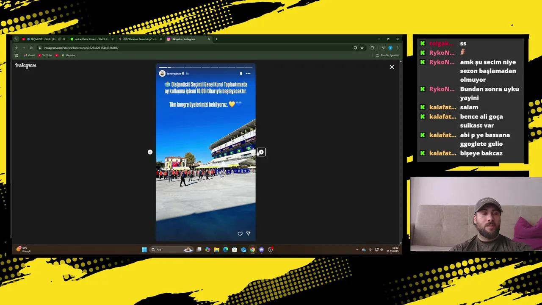Screen dimensions: 542x305
Task: Go to the next story
Action: (261, 152)
